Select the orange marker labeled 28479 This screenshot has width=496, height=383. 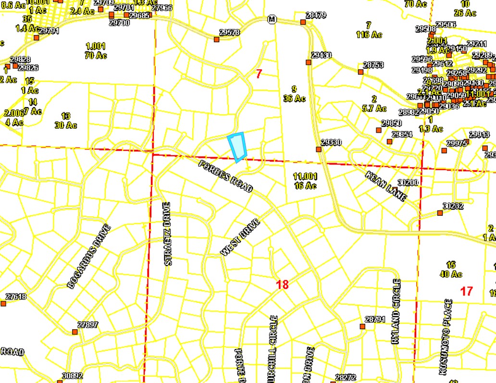click(x=303, y=22)
